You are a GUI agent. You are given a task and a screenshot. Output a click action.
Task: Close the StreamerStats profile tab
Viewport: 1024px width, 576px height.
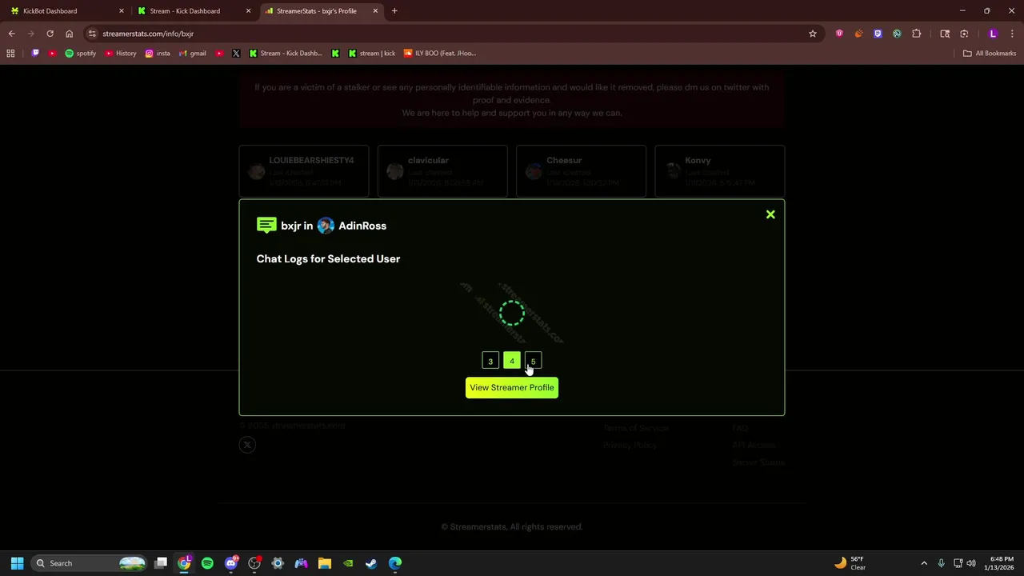tap(375, 11)
